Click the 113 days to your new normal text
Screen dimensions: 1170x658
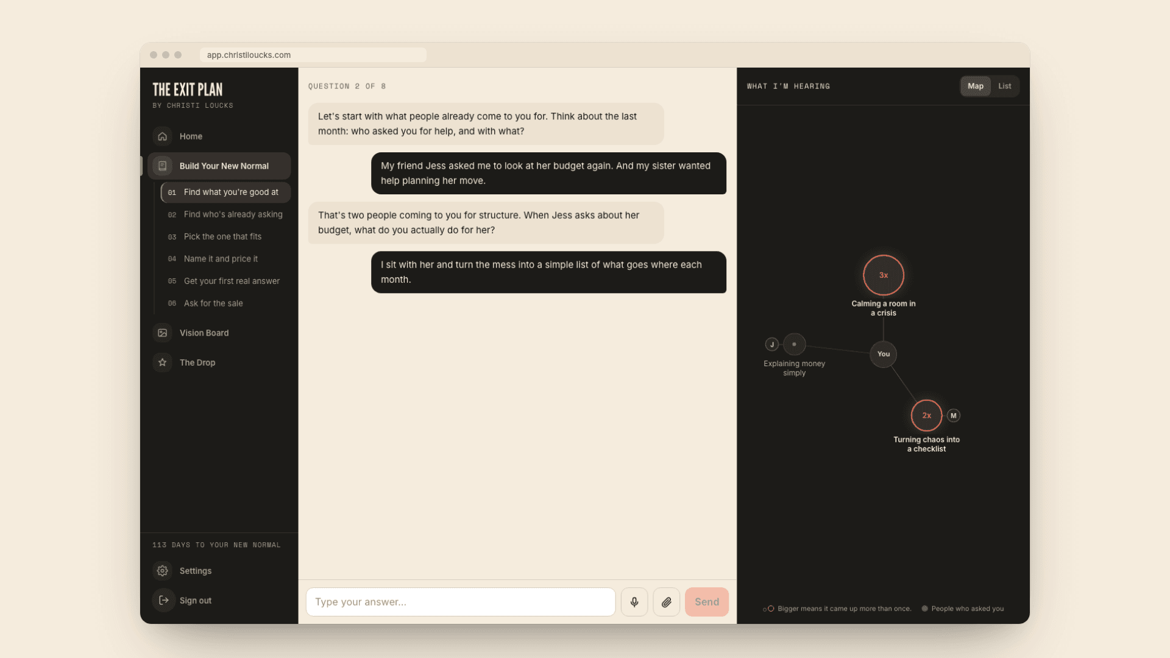pos(216,545)
